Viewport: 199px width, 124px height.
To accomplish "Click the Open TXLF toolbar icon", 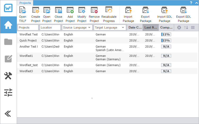I will point(23,11).
